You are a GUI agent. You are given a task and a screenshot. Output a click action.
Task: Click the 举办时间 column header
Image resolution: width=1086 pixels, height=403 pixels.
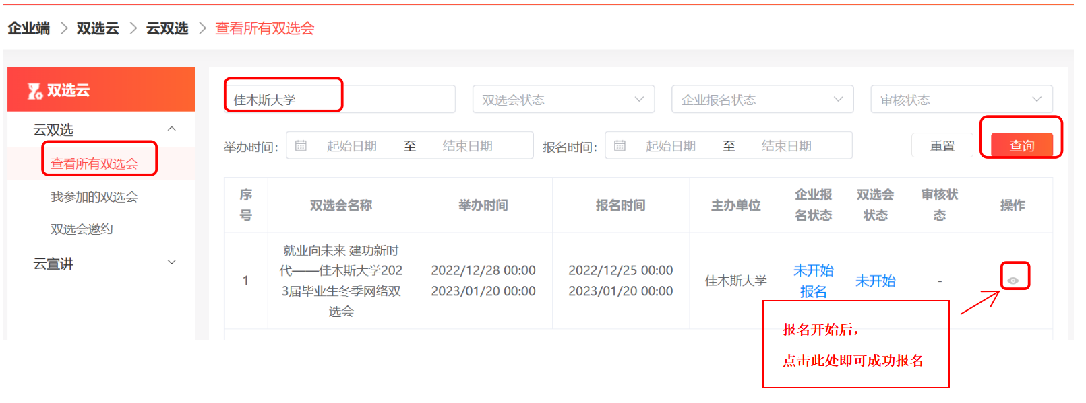(x=483, y=205)
